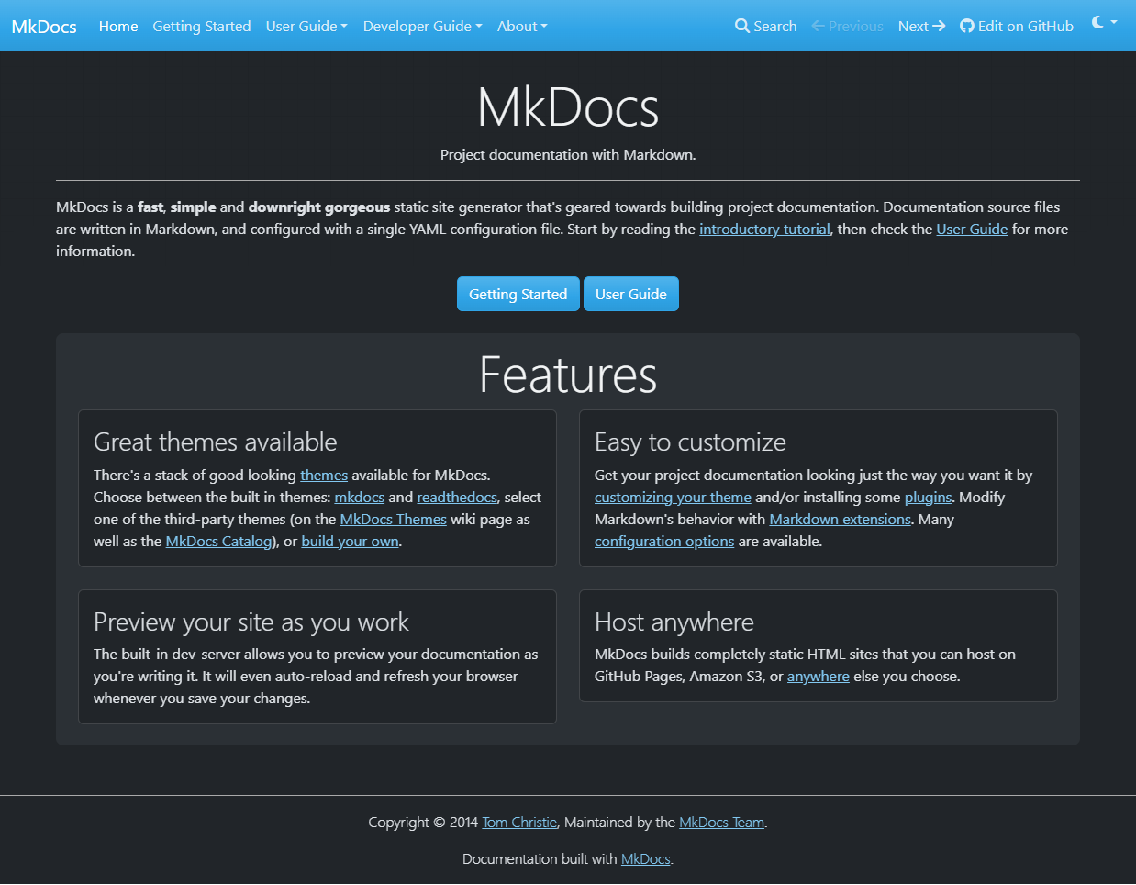Follow the MkDocs Themes wiki link

coord(393,519)
